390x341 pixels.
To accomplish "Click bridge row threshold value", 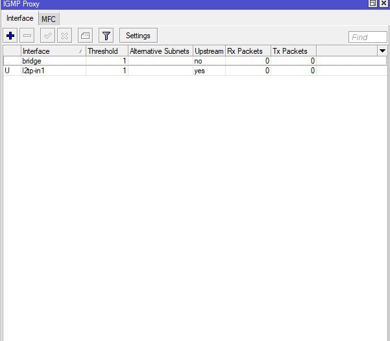I will [124, 61].
